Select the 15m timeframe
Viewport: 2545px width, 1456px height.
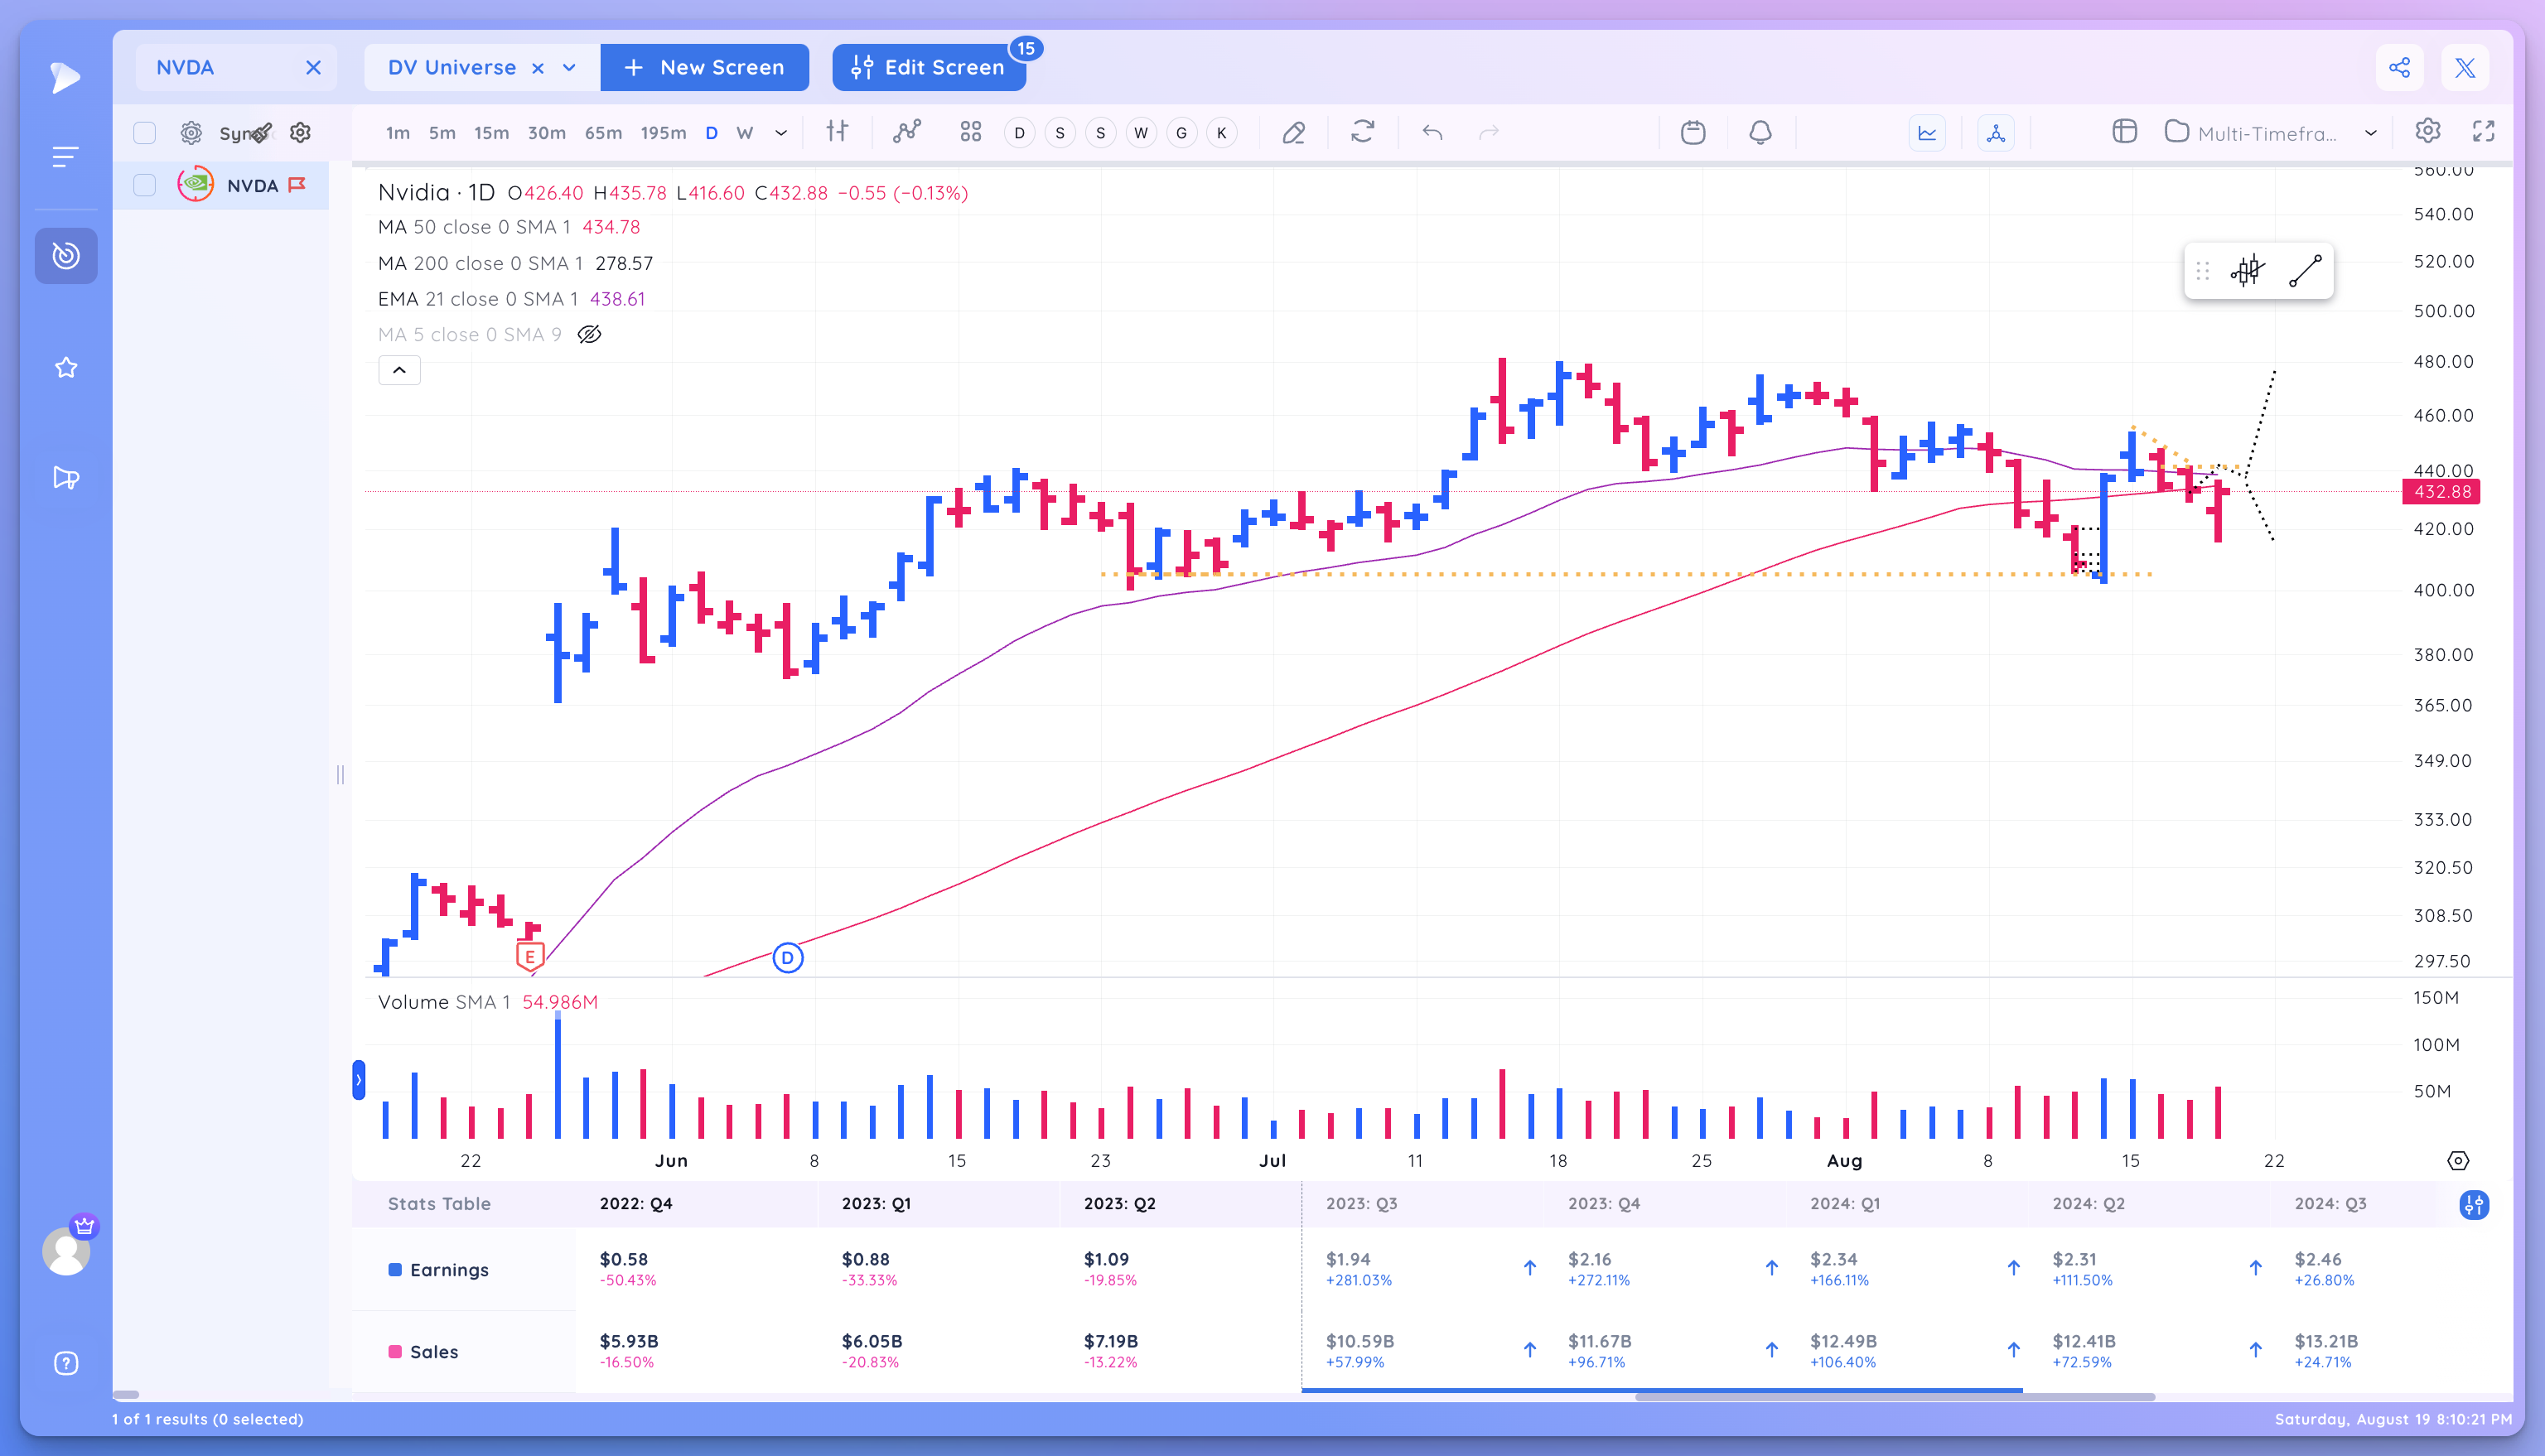(x=491, y=133)
